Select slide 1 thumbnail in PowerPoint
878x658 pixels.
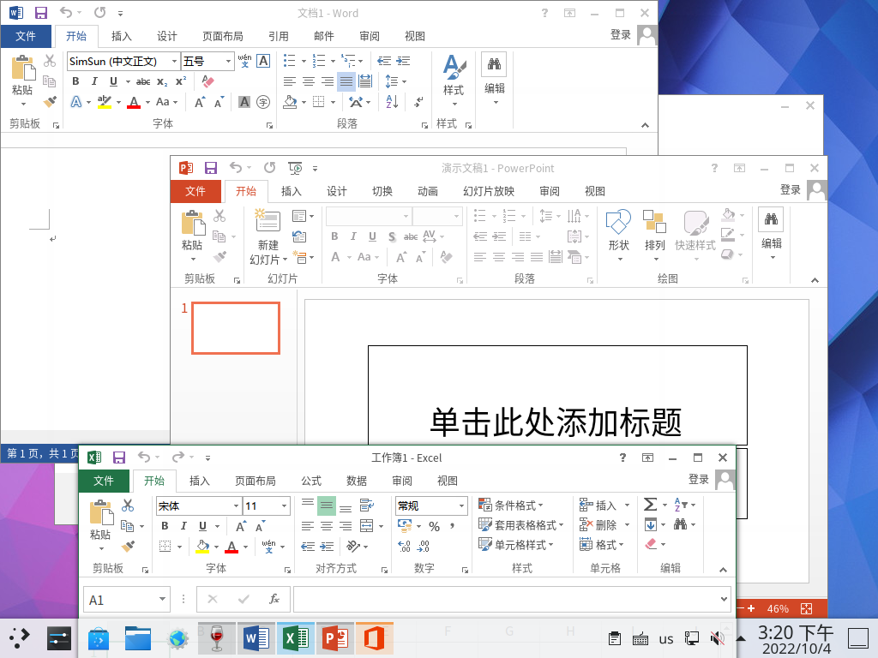pos(236,328)
